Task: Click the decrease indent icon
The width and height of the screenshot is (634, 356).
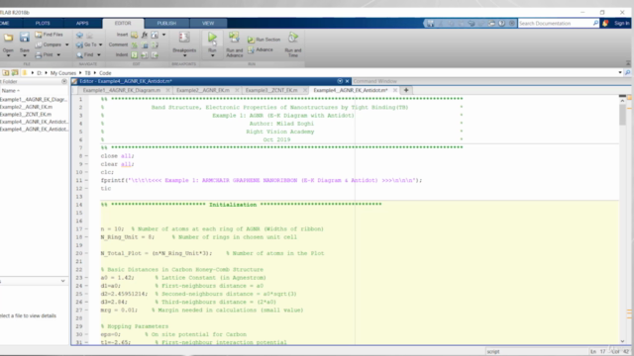Action: 155,55
